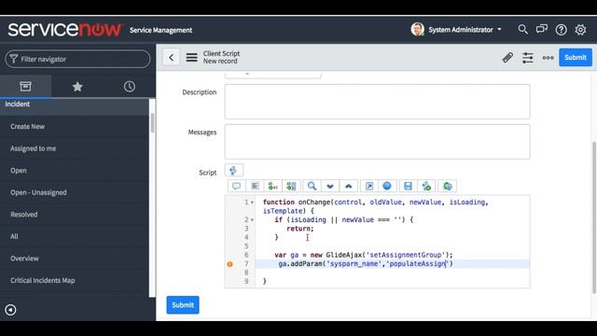This screenshot has width=597, height=336.
Task: Click the replace icon in script toolbar
Action: (273, 187)
